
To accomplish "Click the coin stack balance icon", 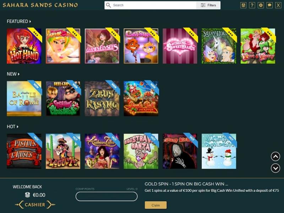I will pos(27,195).
